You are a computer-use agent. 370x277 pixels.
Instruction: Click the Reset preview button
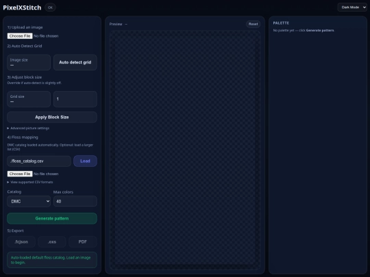[x=254, y=24]
